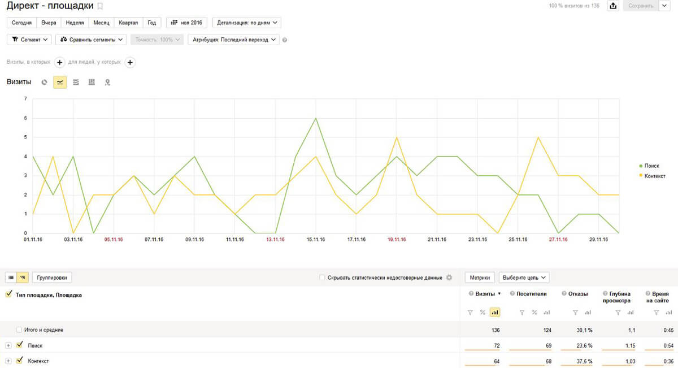
Task: Show percent values in Посетители column
Action: click(x=534, y=312)
